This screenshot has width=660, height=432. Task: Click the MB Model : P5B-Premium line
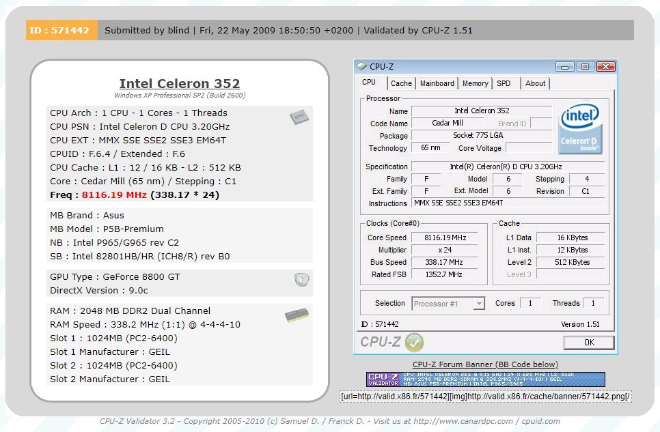click(107, 229)
